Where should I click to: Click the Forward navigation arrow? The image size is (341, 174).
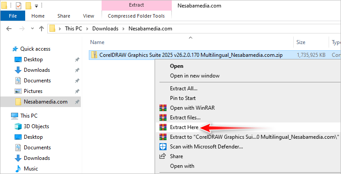(22, 29)
